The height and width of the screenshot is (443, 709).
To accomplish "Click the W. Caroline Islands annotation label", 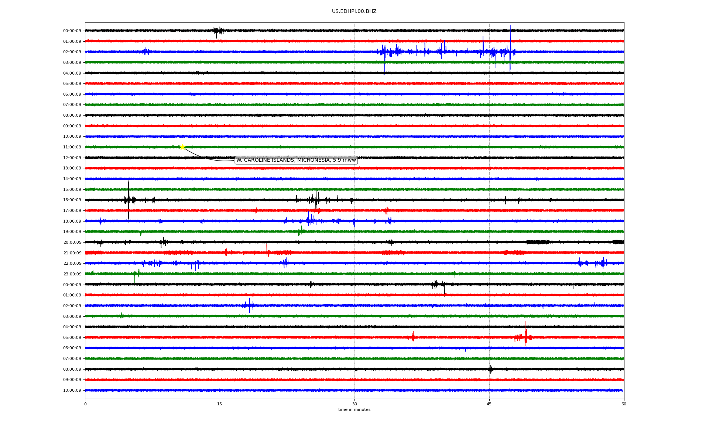I will [296, 160].
